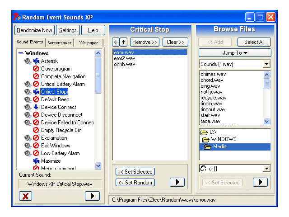Switch to the Screensaver tab
This screenshot has width=289, height=217.
pyautogui.click(x=59, y=43)
